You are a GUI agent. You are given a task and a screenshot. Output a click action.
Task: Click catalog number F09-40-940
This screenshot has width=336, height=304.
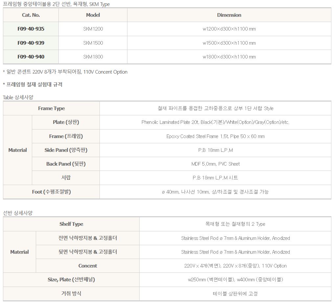click(31, 57)
